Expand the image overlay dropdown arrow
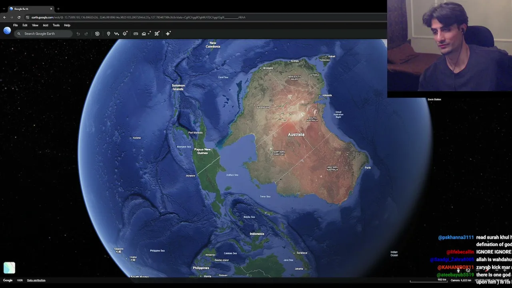 [149, 34]
